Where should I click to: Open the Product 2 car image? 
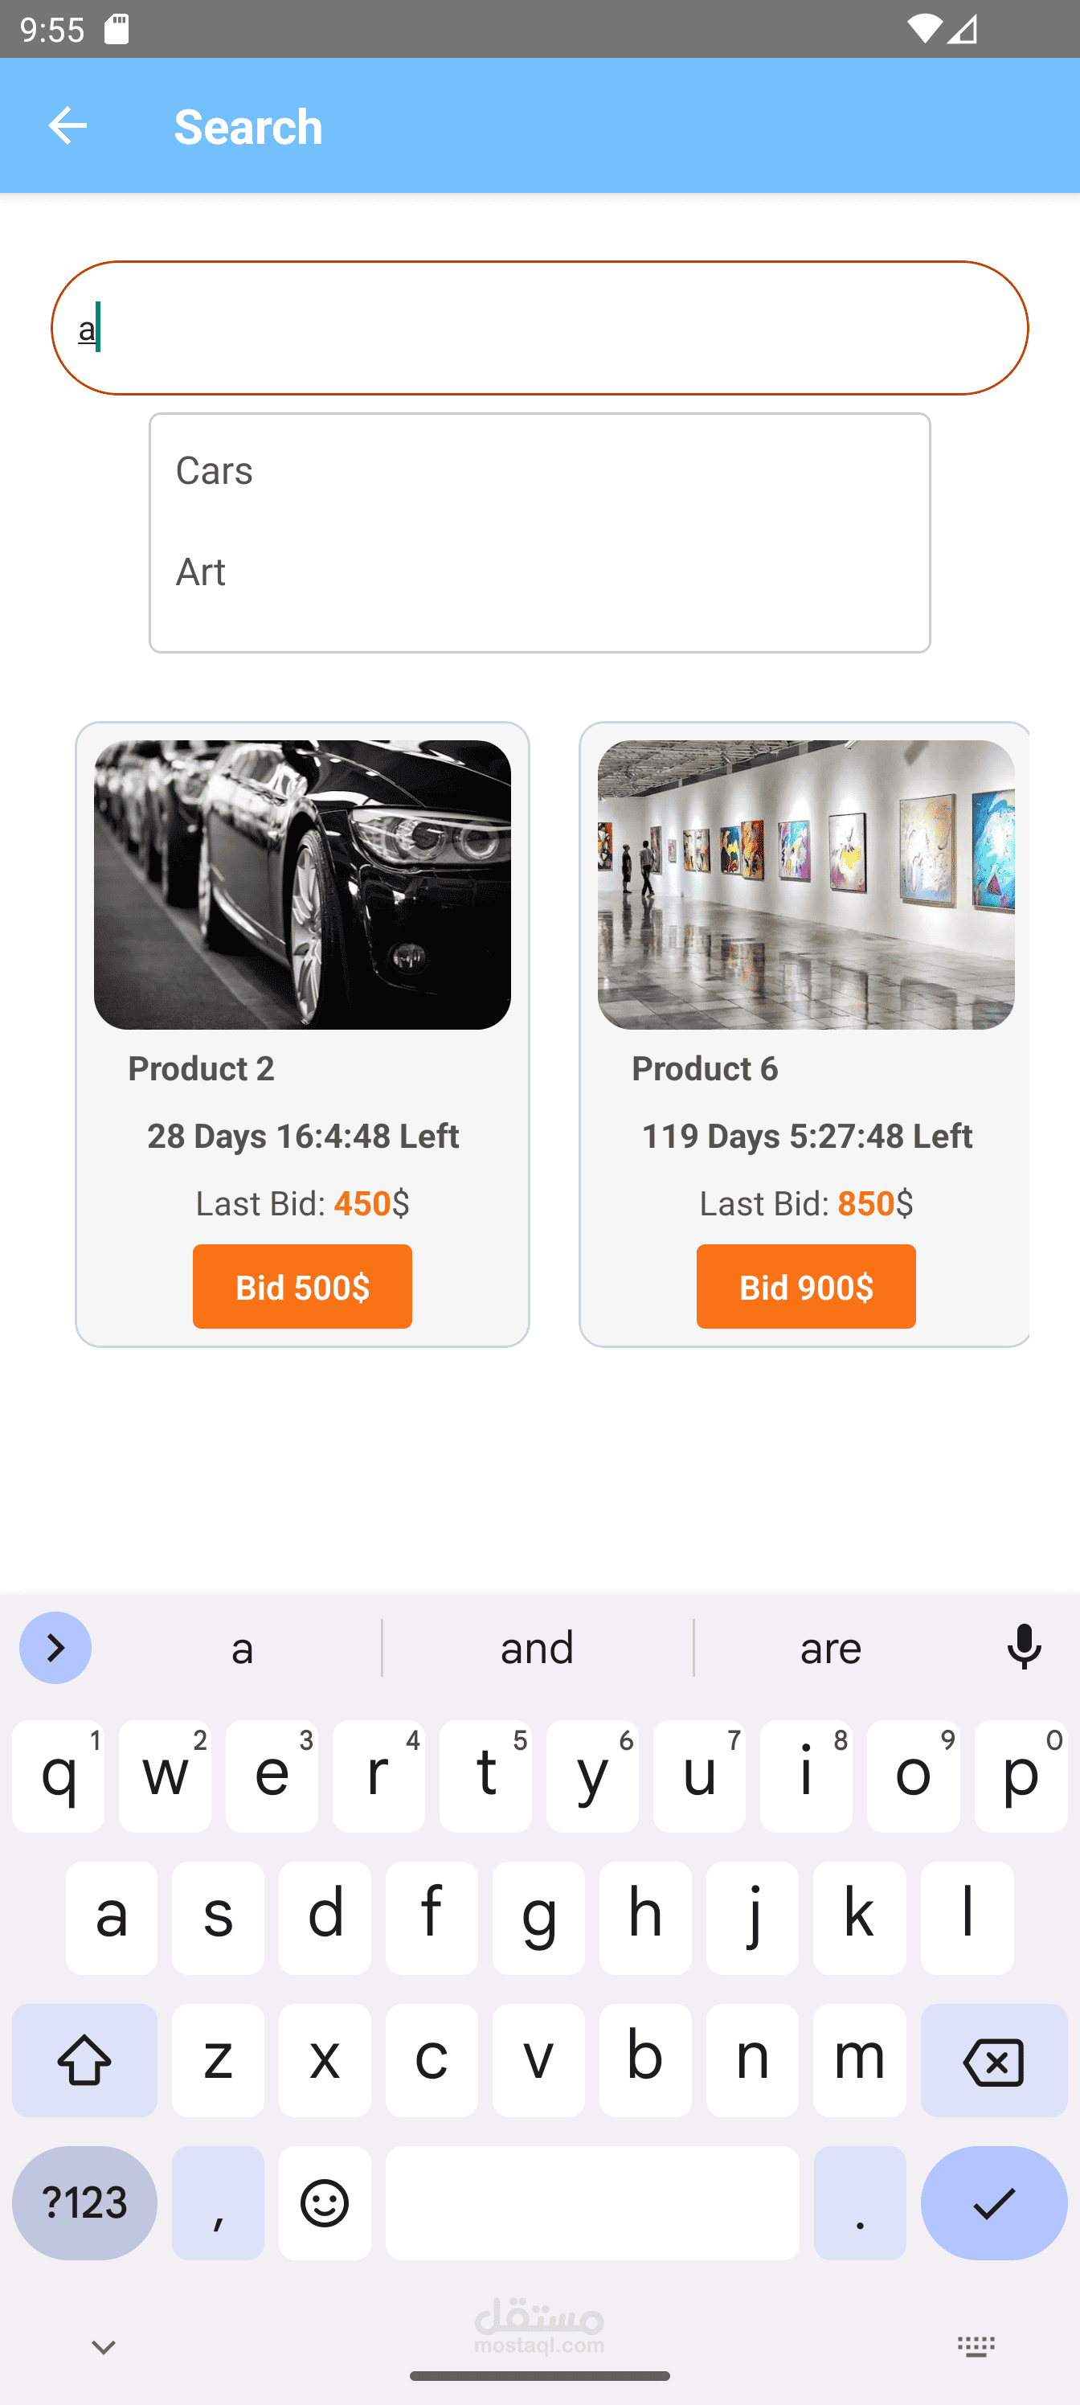302,885
